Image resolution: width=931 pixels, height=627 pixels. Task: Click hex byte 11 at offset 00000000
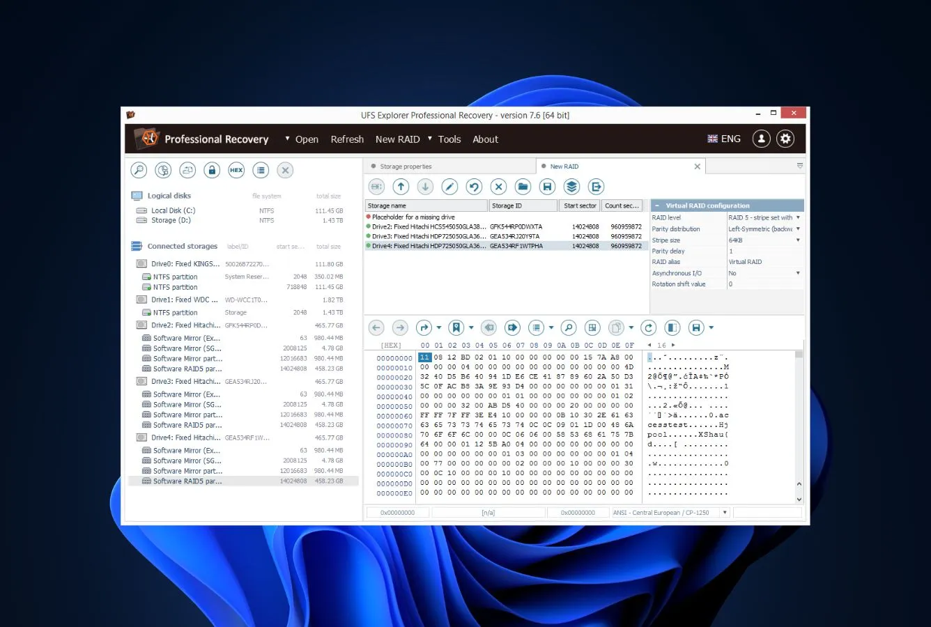424,357
